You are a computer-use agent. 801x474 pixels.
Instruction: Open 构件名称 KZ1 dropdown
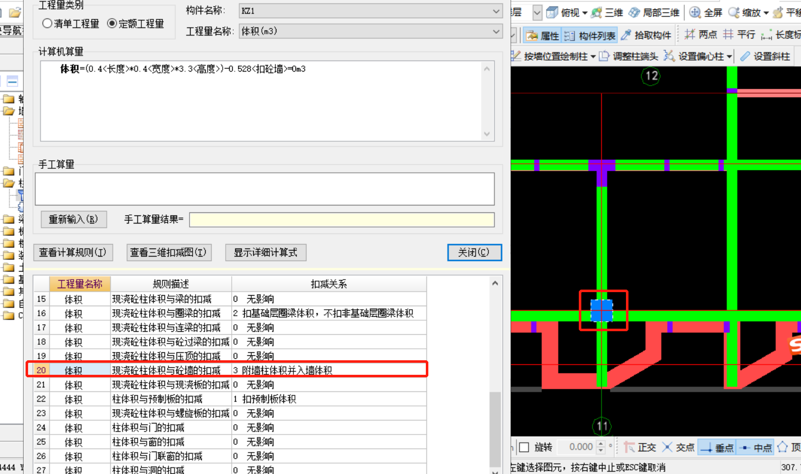[x=370, y=11]
